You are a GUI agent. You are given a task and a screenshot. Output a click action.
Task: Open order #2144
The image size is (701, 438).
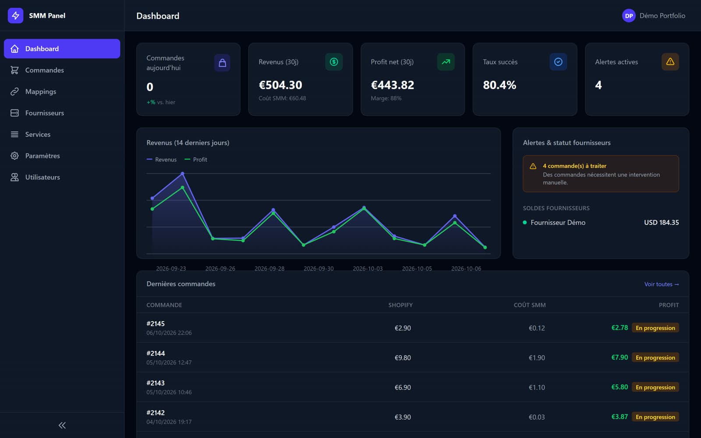coord(156,353)
